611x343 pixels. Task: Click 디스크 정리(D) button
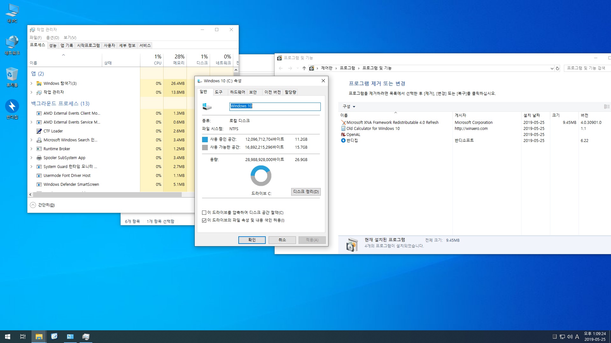[306, 192]
